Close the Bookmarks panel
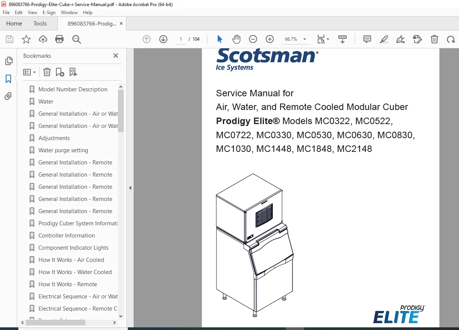Viewport: 459px width, 330px height. pos(116,56)
